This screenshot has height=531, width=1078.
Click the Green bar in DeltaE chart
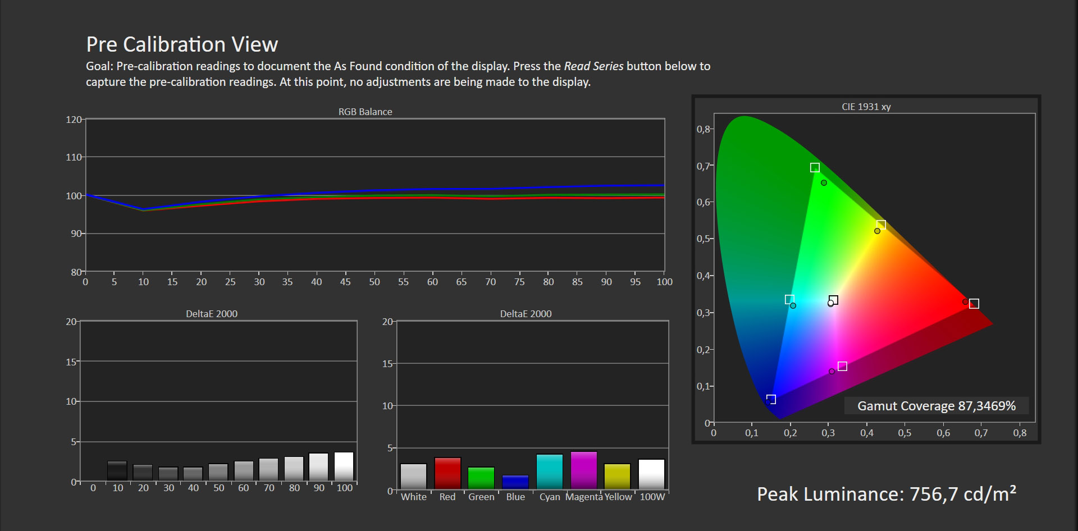click(x=481, y=478)
